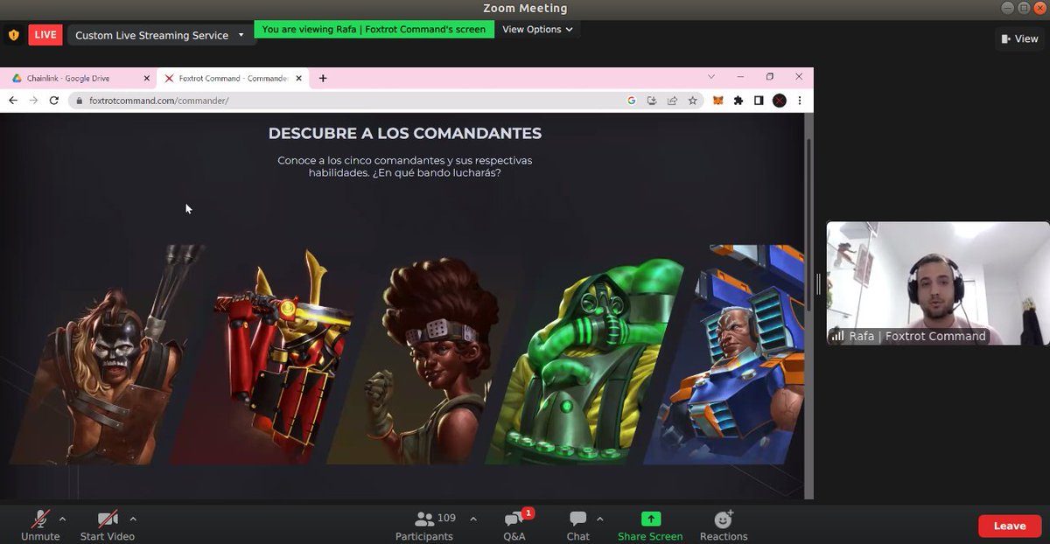Open the tab search chevron in Chrome
This screenshot has width=1050, height=544.
coord(711,77)
